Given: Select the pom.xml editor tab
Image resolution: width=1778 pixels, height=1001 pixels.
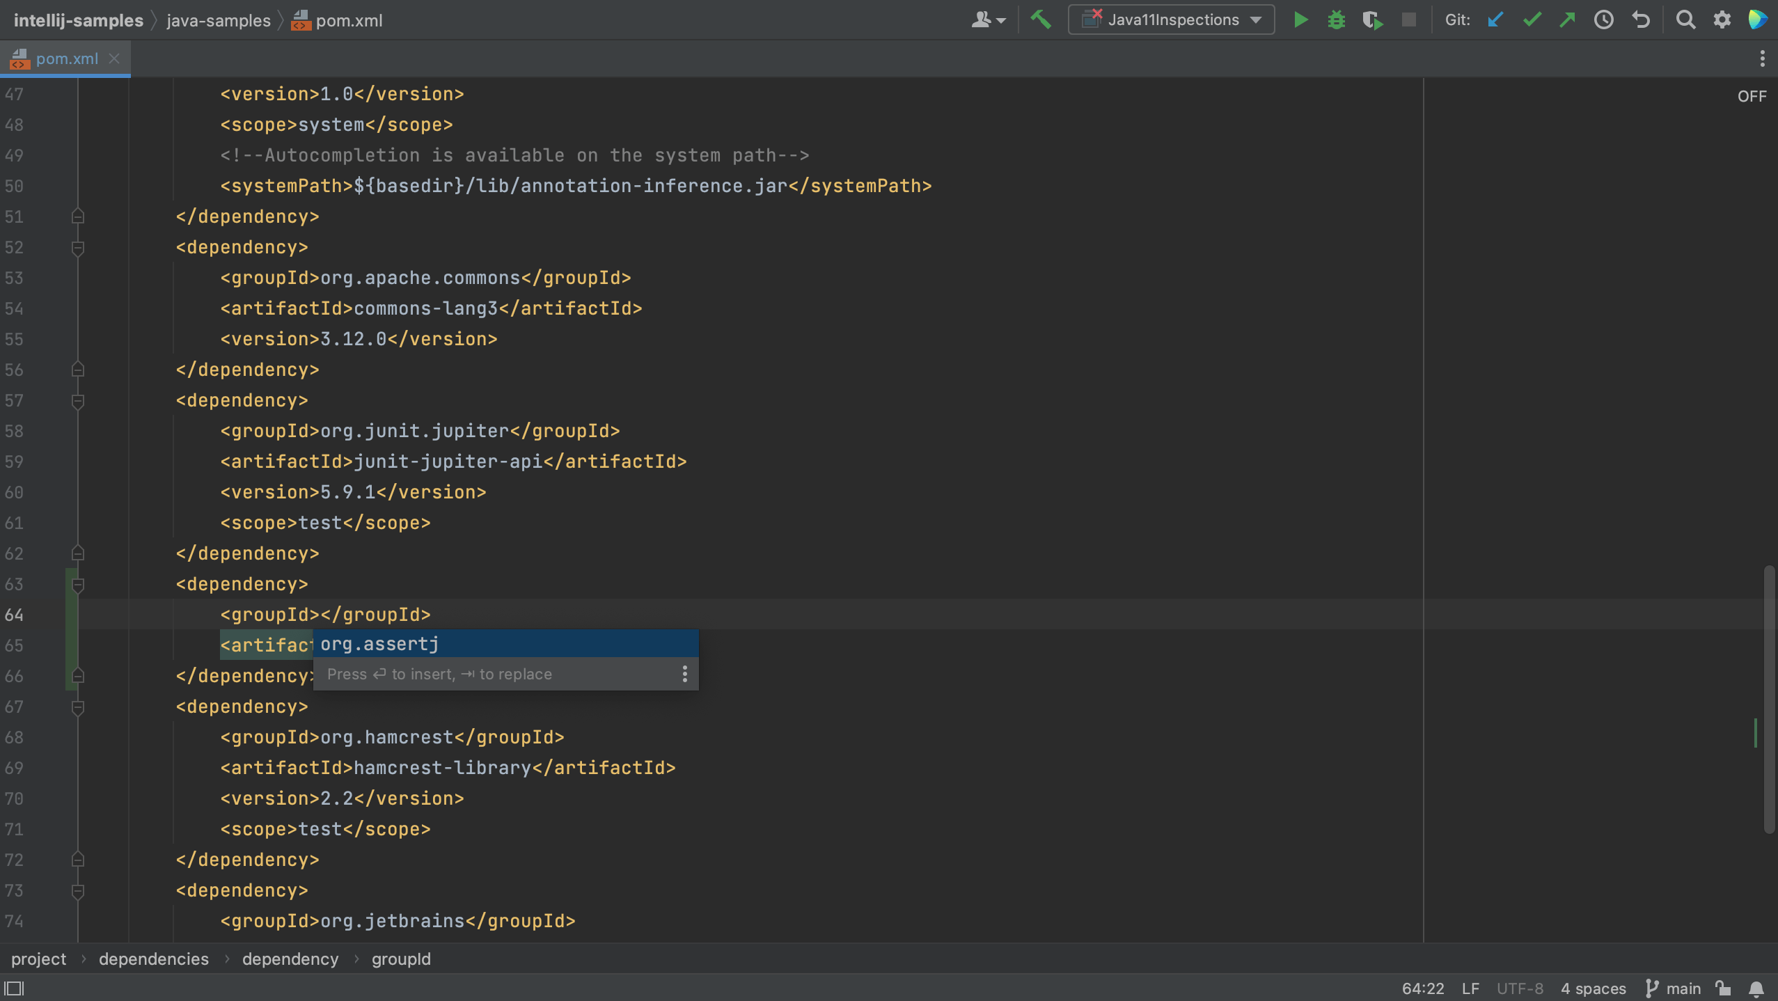Looking at the screenshot, I should [66, 59].
